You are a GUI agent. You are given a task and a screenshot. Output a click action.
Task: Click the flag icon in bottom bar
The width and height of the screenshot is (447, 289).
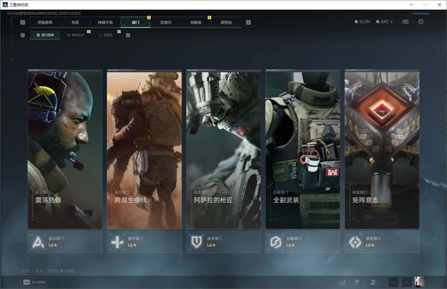pyautogui.click(x=357, y=282)
